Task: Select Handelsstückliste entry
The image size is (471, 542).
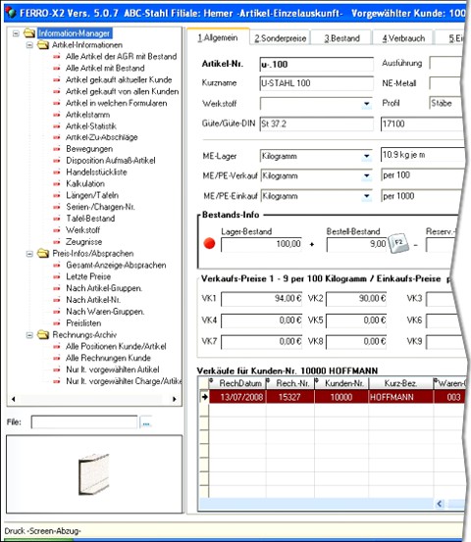Action: tap(96, 172)
